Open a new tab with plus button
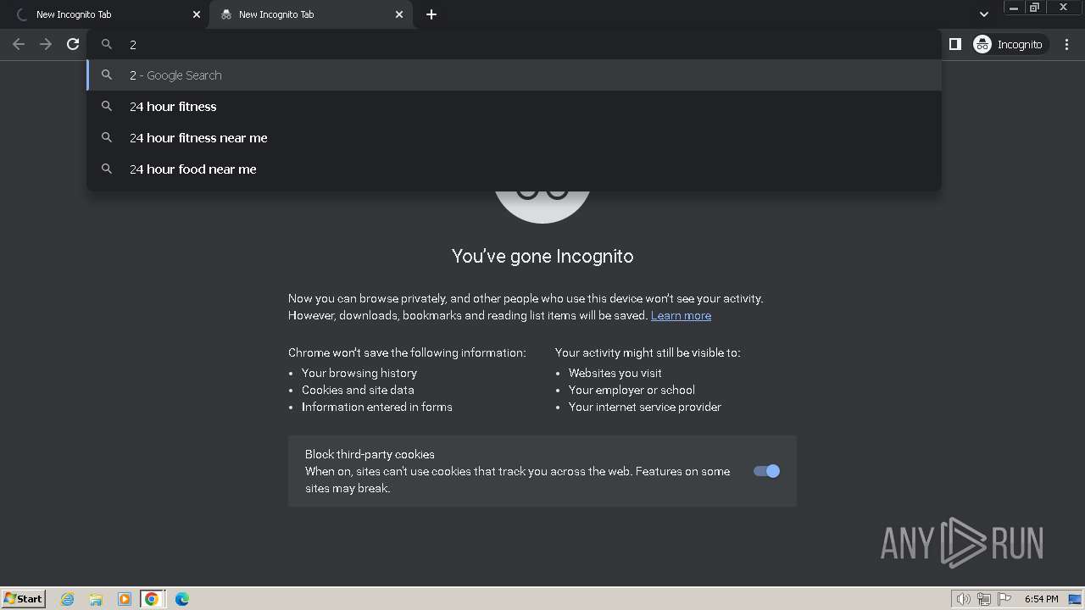 (431, 14)
